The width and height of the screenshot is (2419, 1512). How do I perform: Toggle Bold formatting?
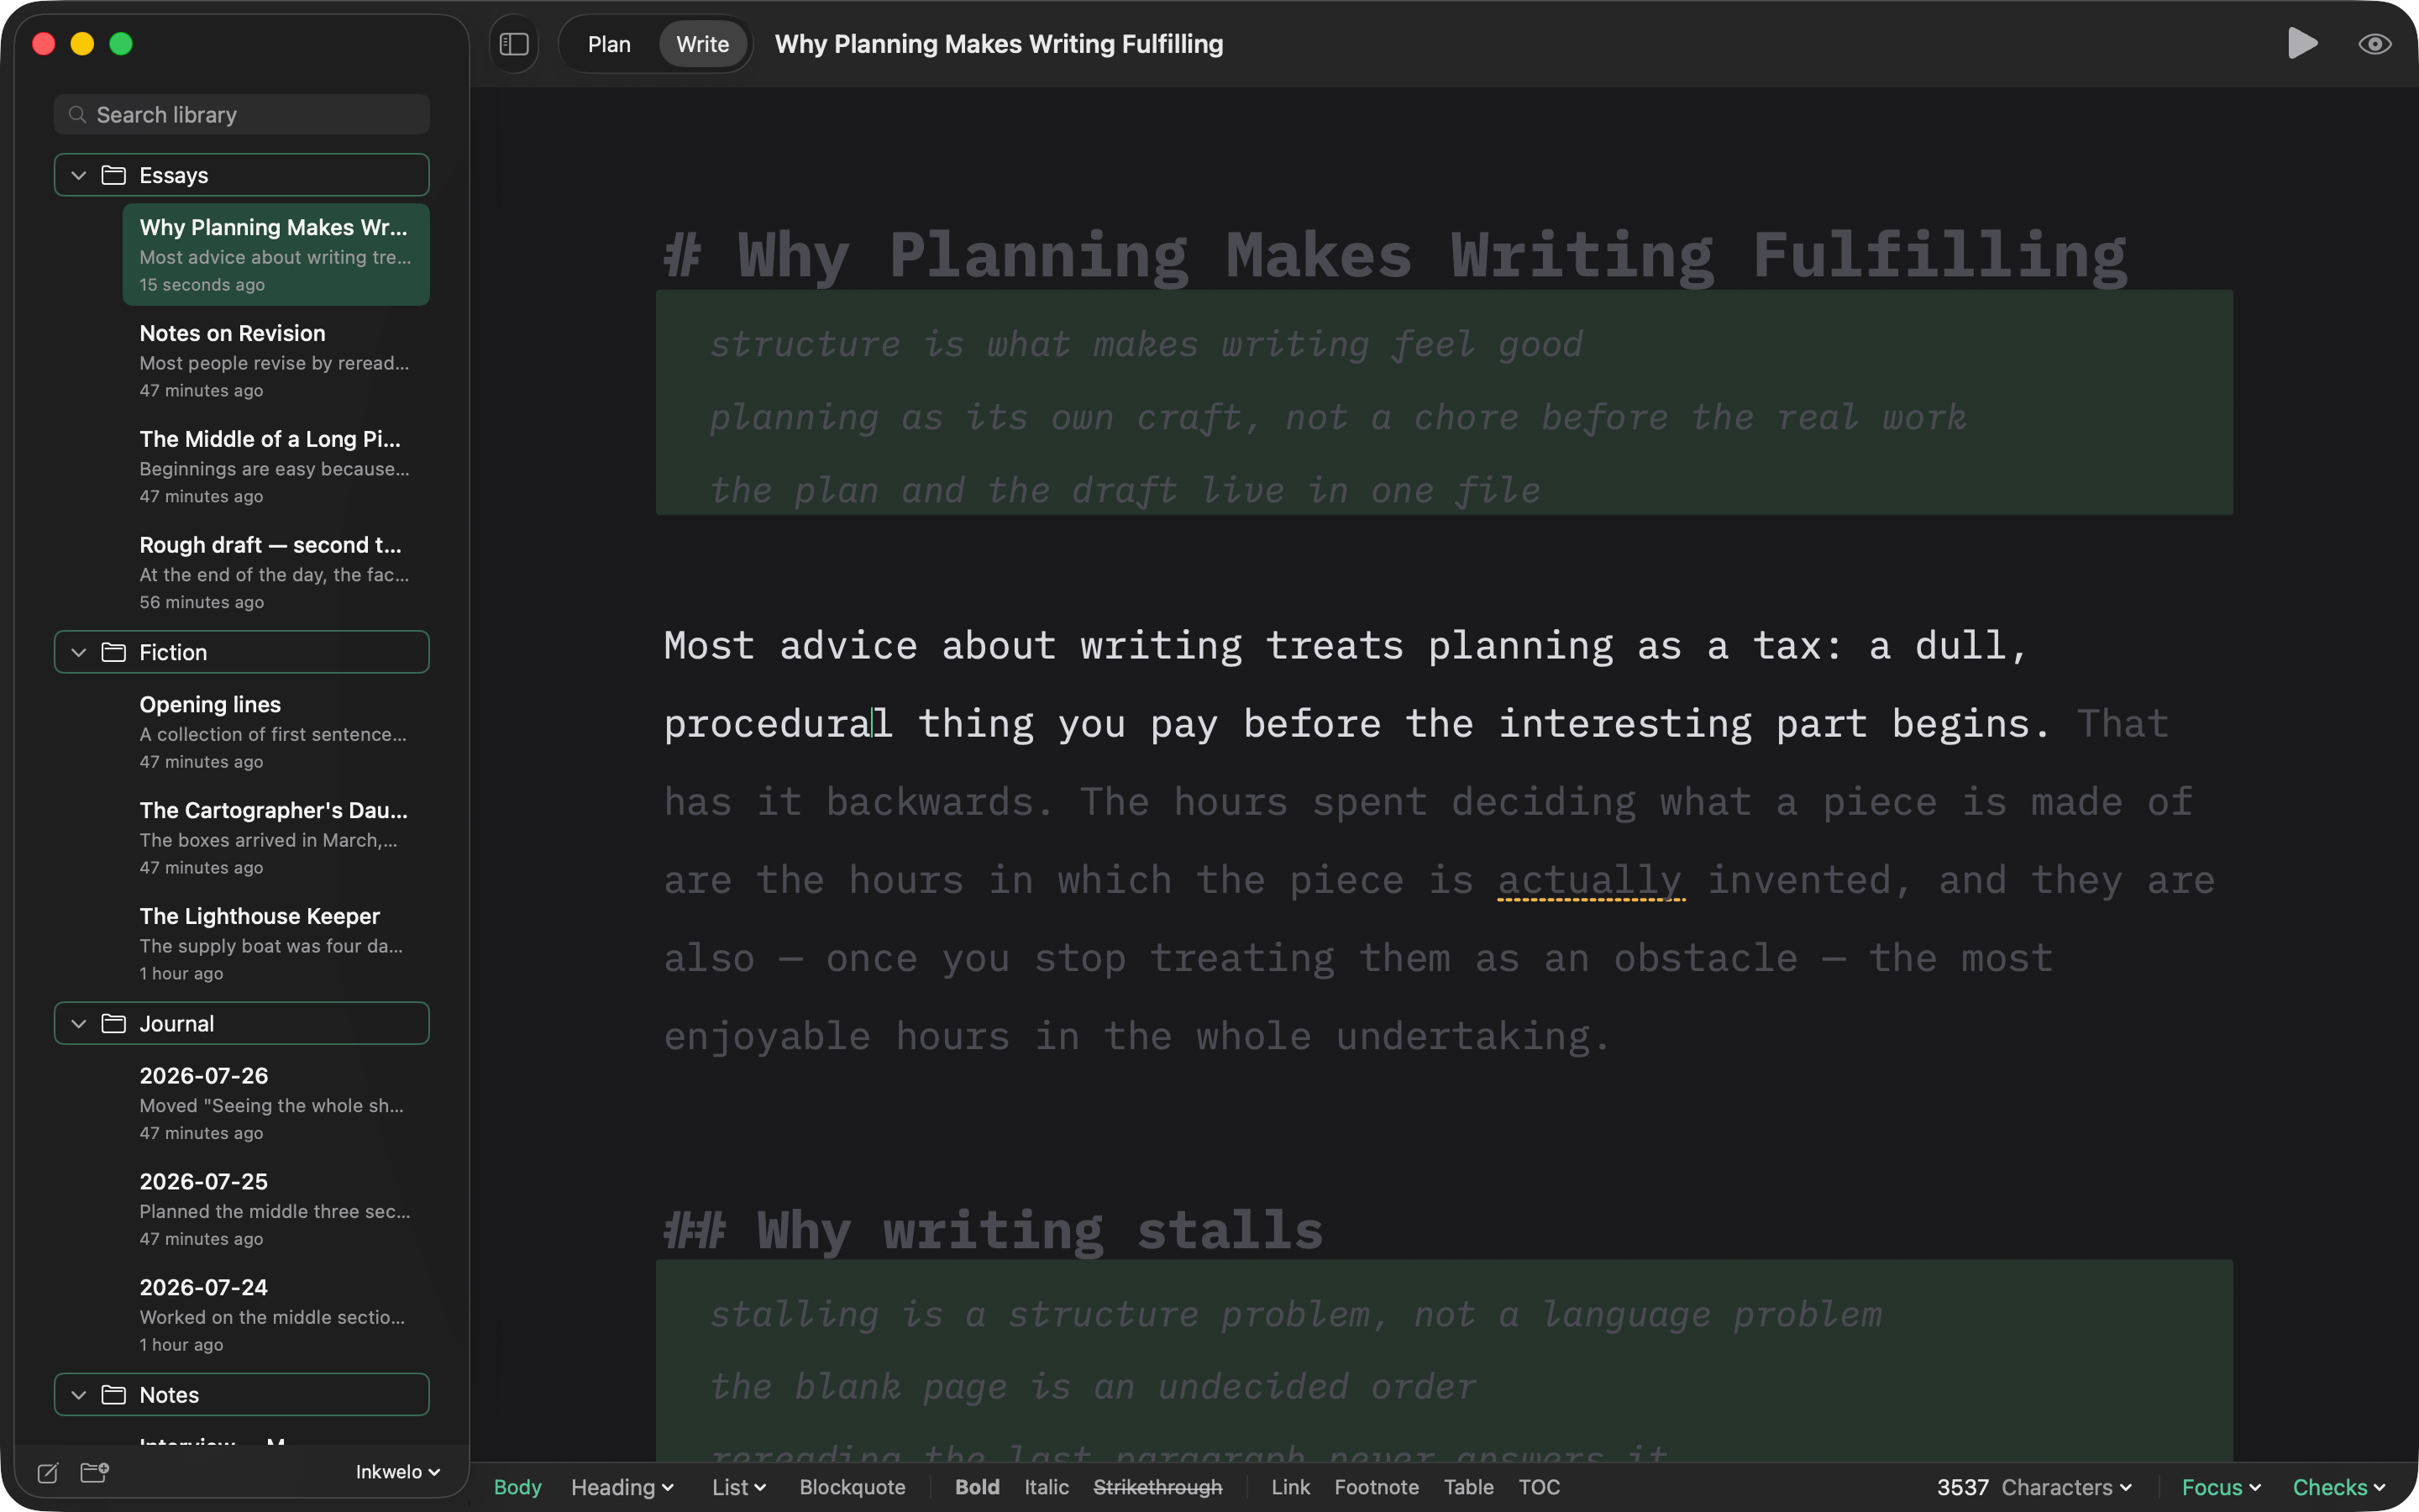pyautogui.click(x=977, y=1487)
